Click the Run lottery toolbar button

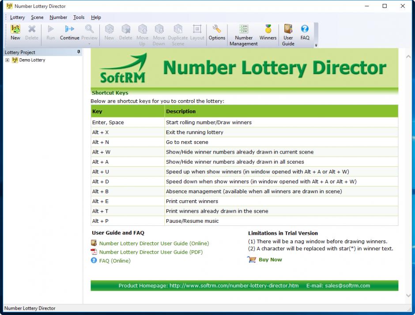[x=51, y=32]
